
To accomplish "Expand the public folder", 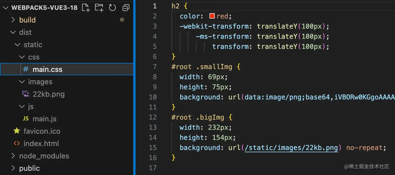I will coord(13,168).
